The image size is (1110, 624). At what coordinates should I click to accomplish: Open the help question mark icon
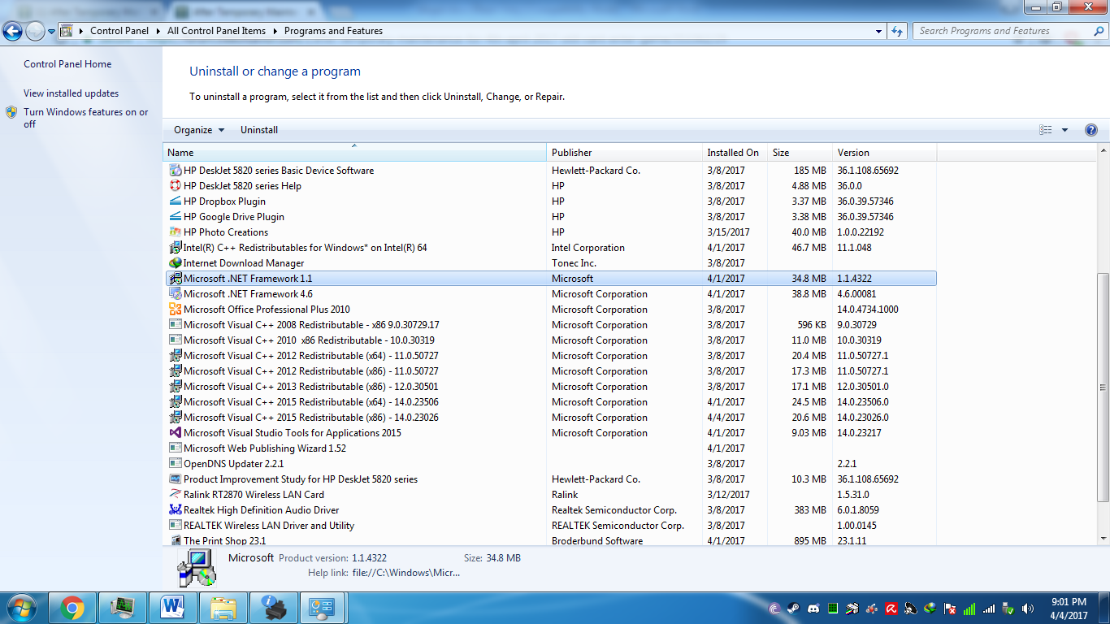click(x=1090, y=130)
